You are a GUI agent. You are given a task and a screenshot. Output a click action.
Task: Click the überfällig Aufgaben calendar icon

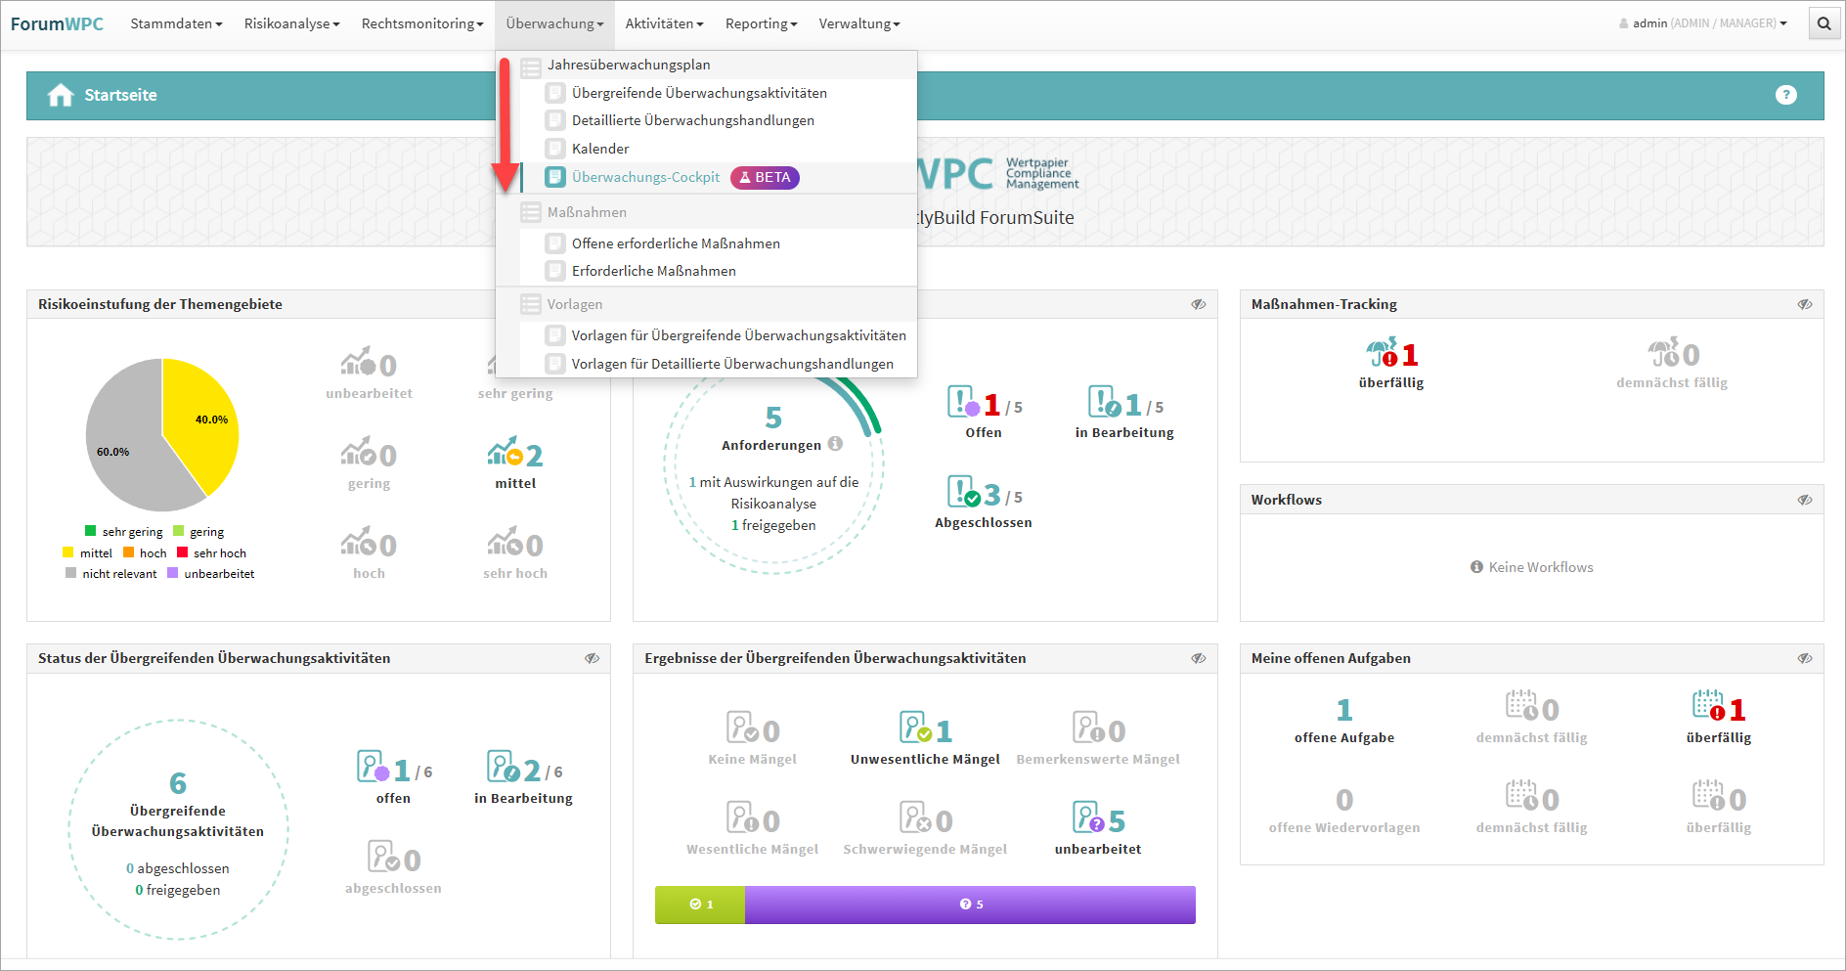[1709, 706]
